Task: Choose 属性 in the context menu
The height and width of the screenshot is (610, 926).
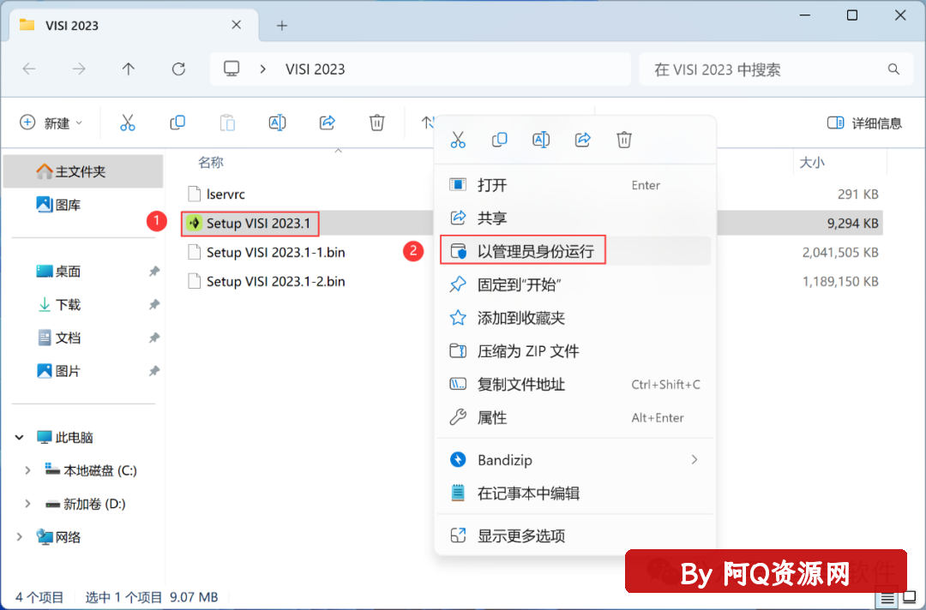Action: pyautogui.click(x=575, y=418)
